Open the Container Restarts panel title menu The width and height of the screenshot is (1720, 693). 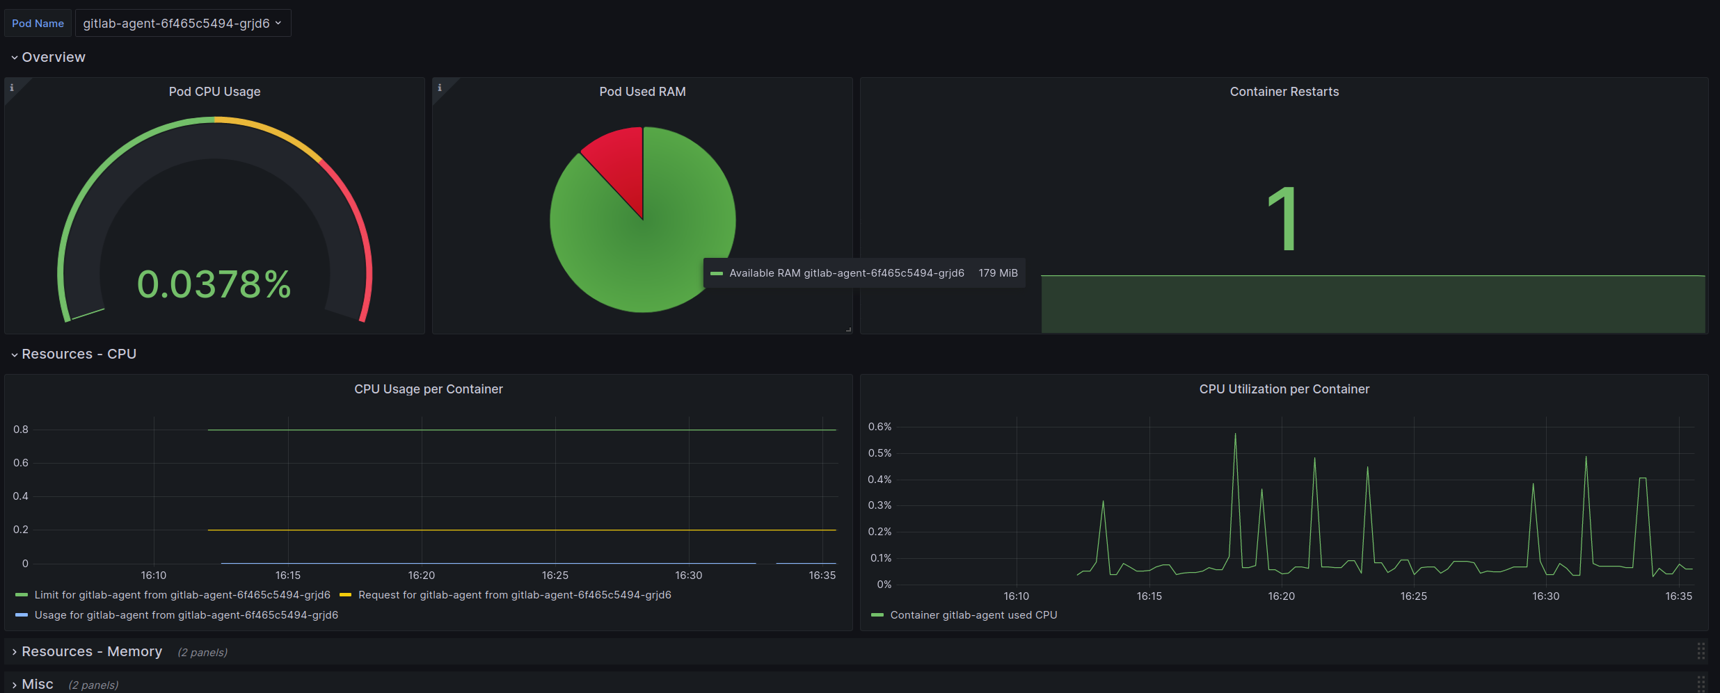tap(1284, 92)
